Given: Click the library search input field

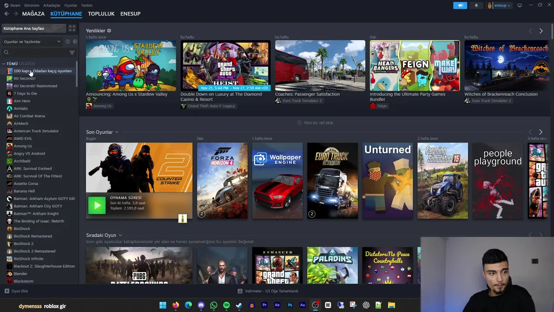Looking at the screenshot, I should click(x=38, y=52).
